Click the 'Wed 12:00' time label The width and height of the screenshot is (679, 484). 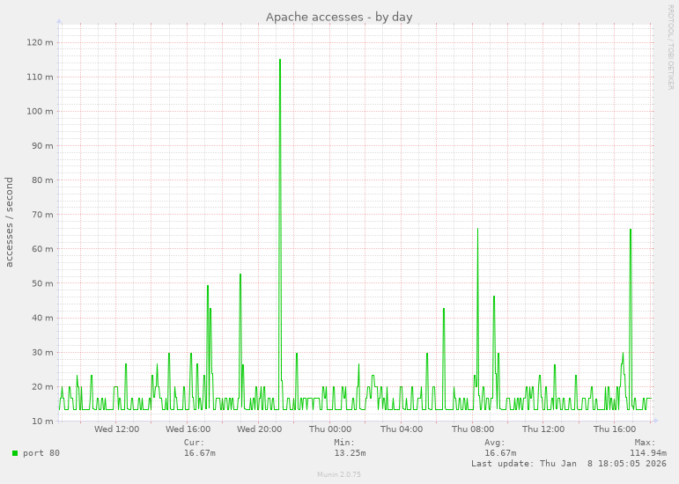(116, 429)
